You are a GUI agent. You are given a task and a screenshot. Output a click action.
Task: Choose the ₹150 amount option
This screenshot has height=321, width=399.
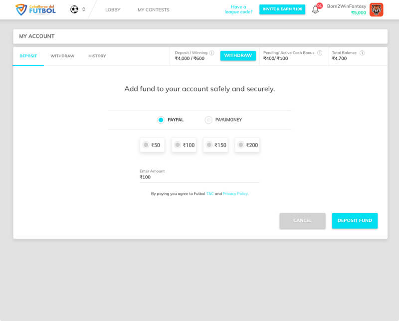click(x=215, y=145)
